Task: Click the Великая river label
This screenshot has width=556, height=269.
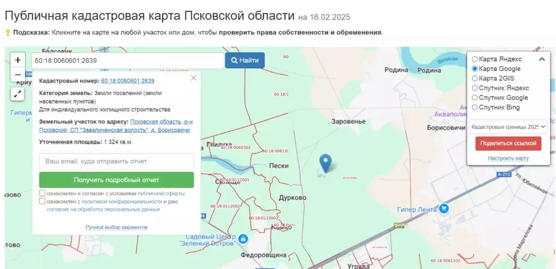Action: (447, 61)
